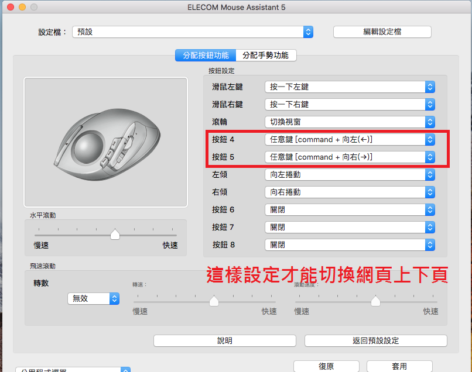Click the 滾動速度 slider handle
Screen dimensions: 472x372
coord(376,301)
